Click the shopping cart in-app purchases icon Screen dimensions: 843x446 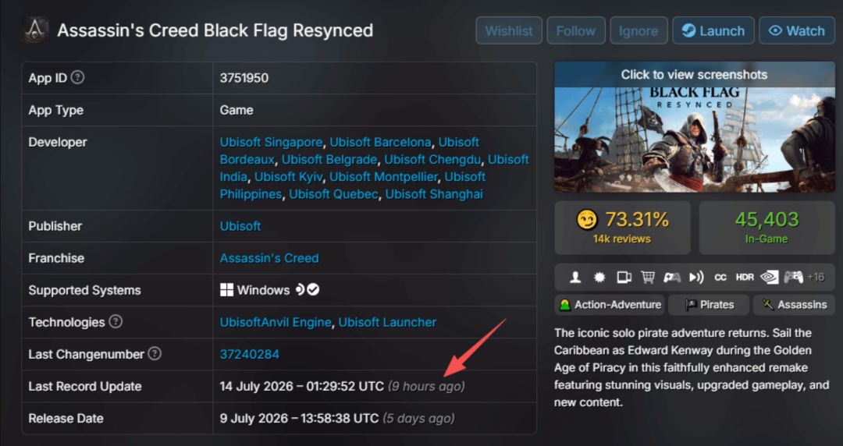tap(648, 278)
